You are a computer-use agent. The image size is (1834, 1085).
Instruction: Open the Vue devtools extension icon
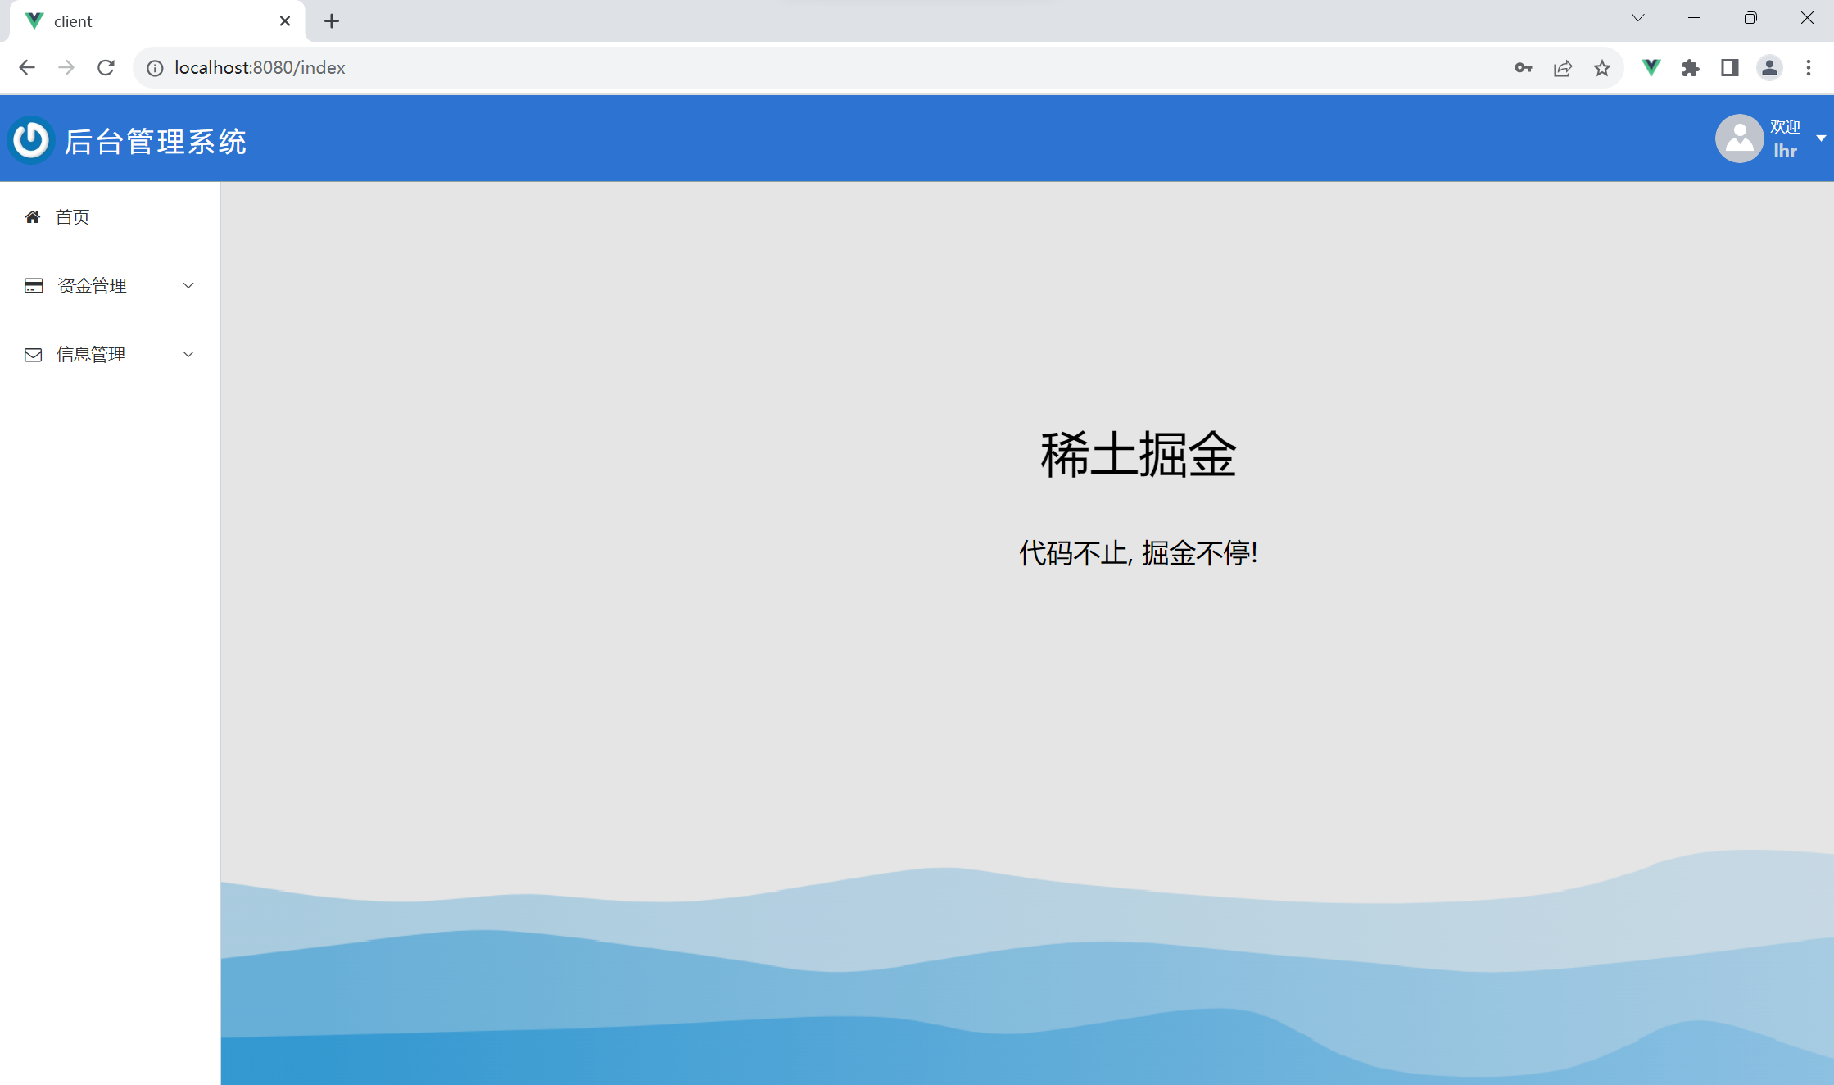pyautogui.click(x=1651, y=68)
